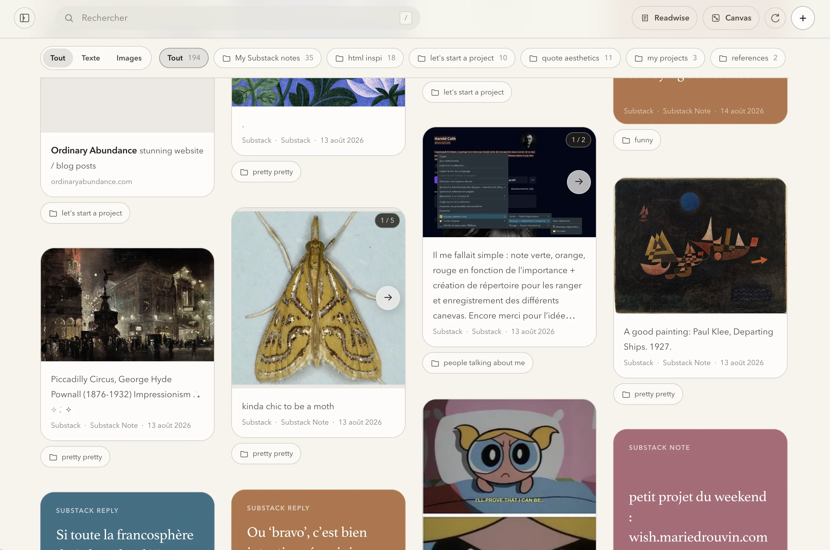Filter by Images only

(x=129, y=58)
